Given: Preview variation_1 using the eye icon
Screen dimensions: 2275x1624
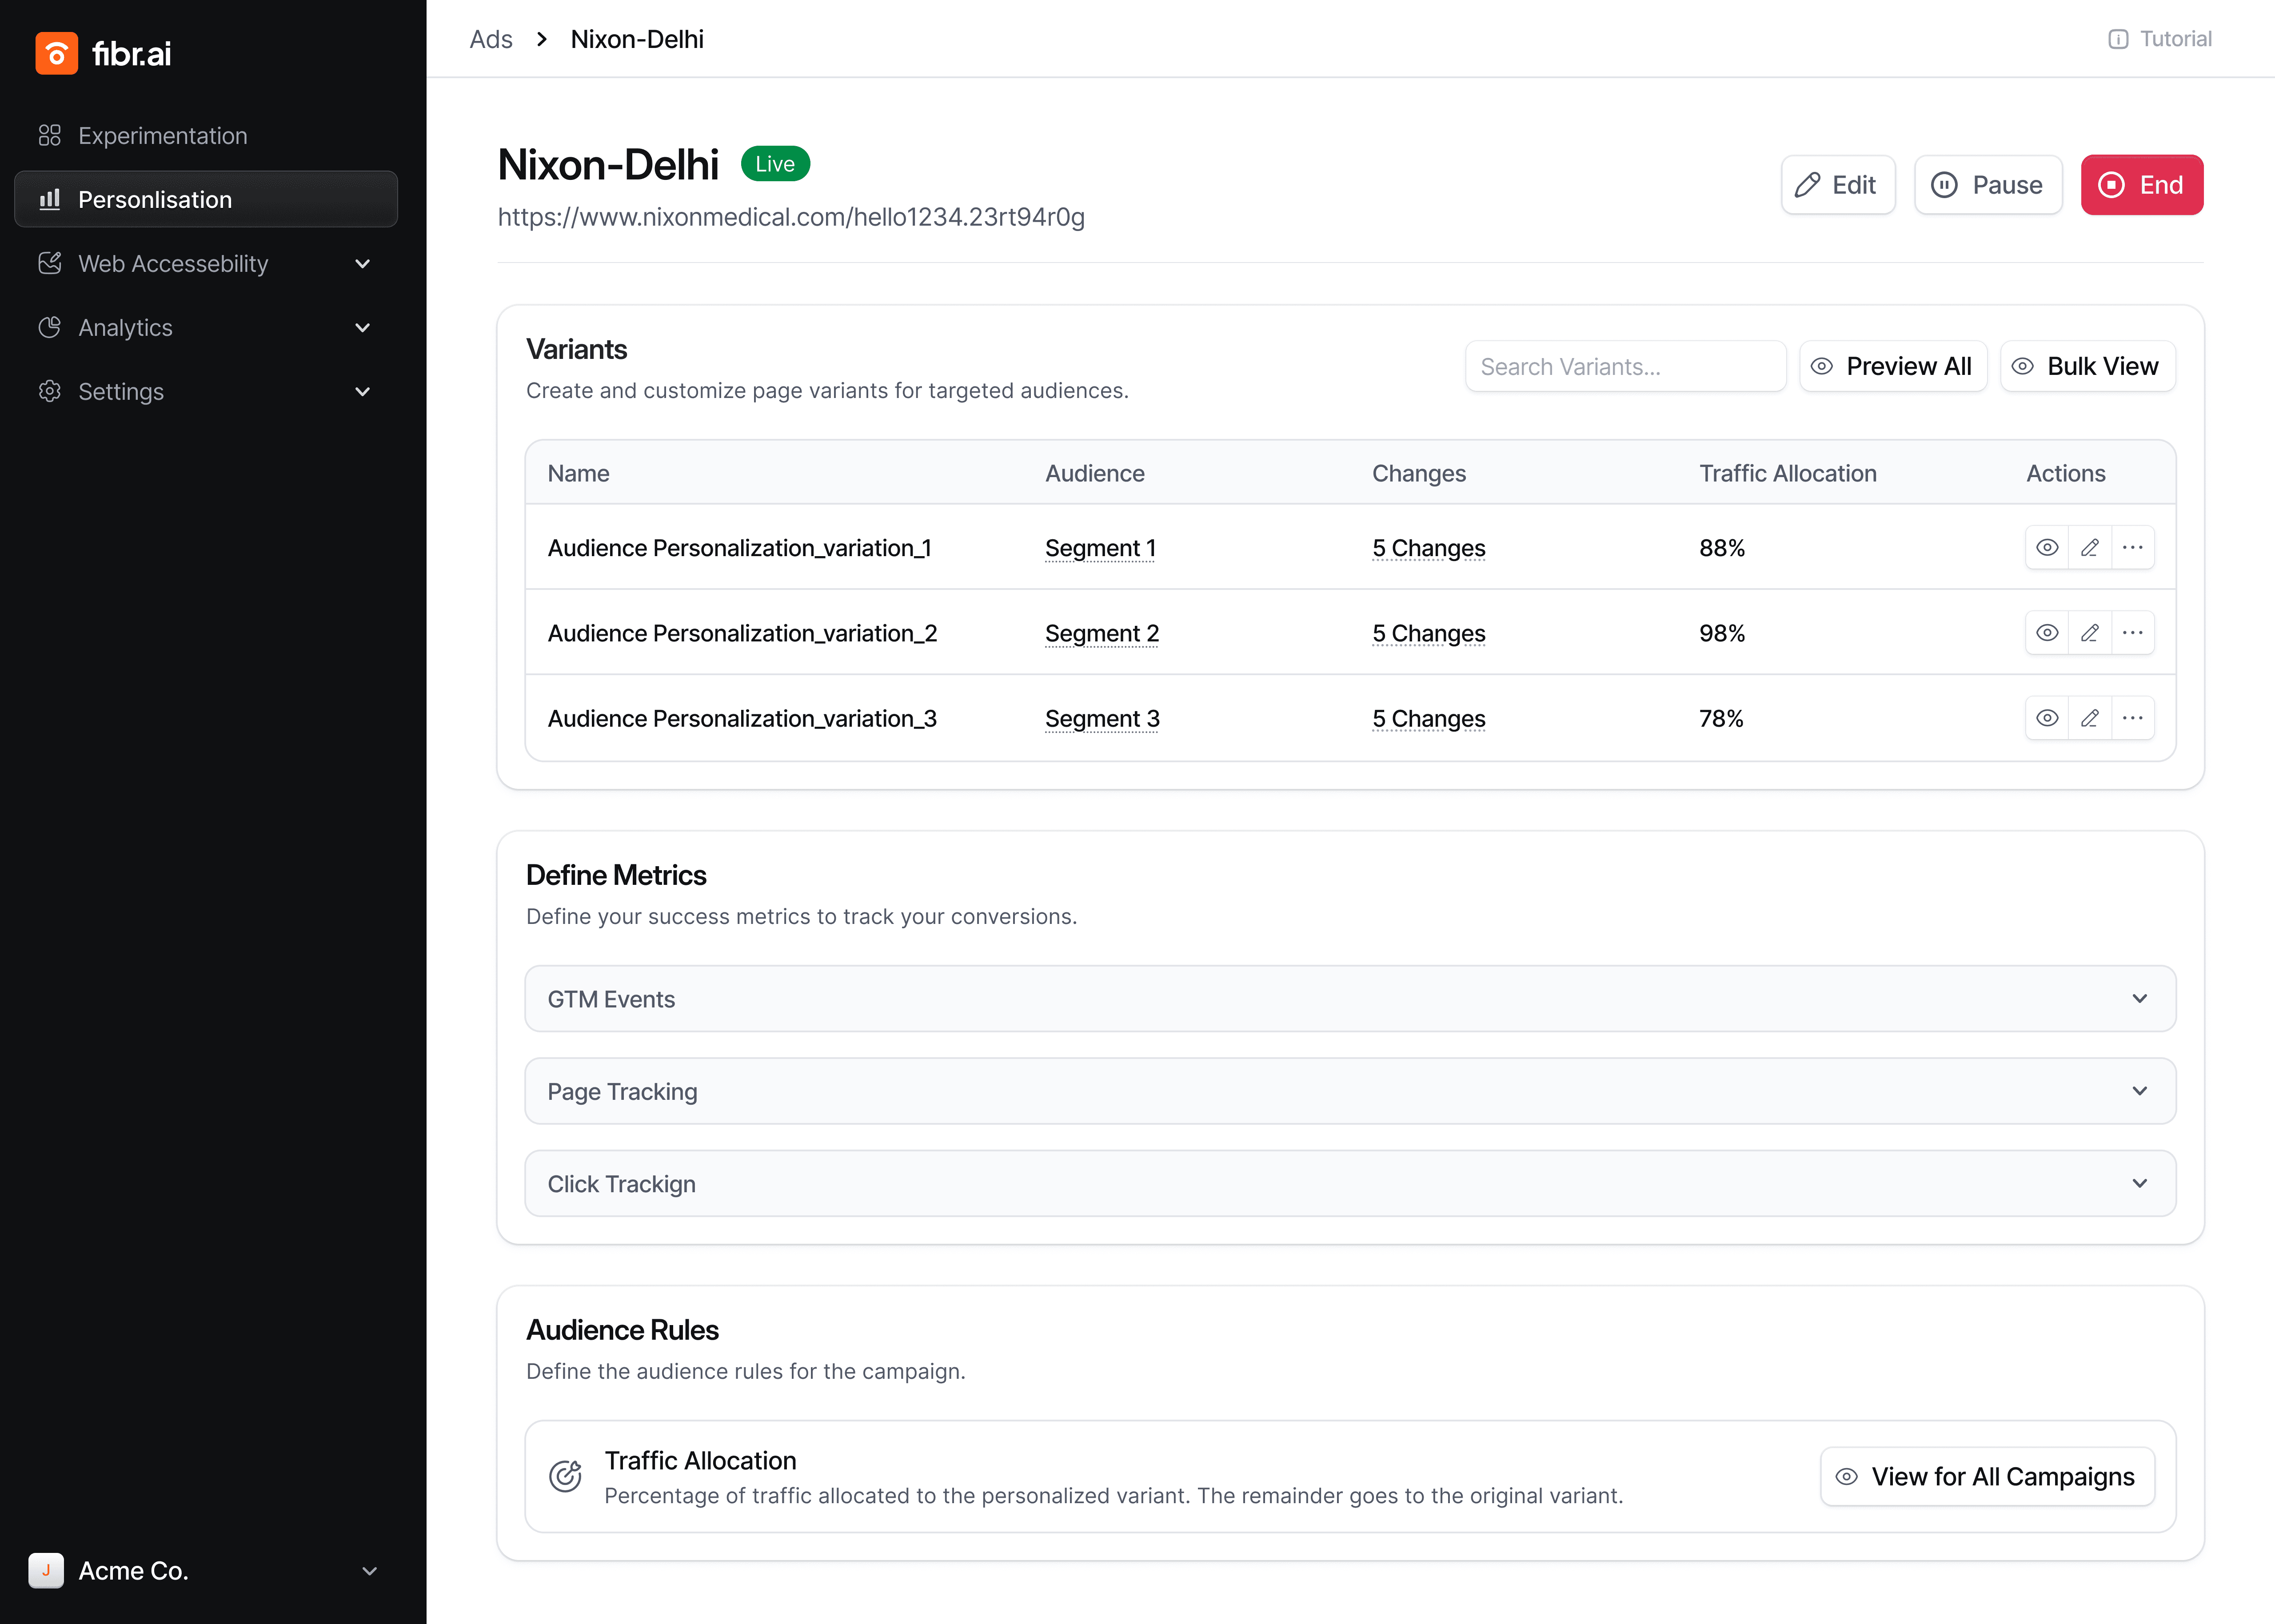Looking at the screenshot, I should (2047, 548).
